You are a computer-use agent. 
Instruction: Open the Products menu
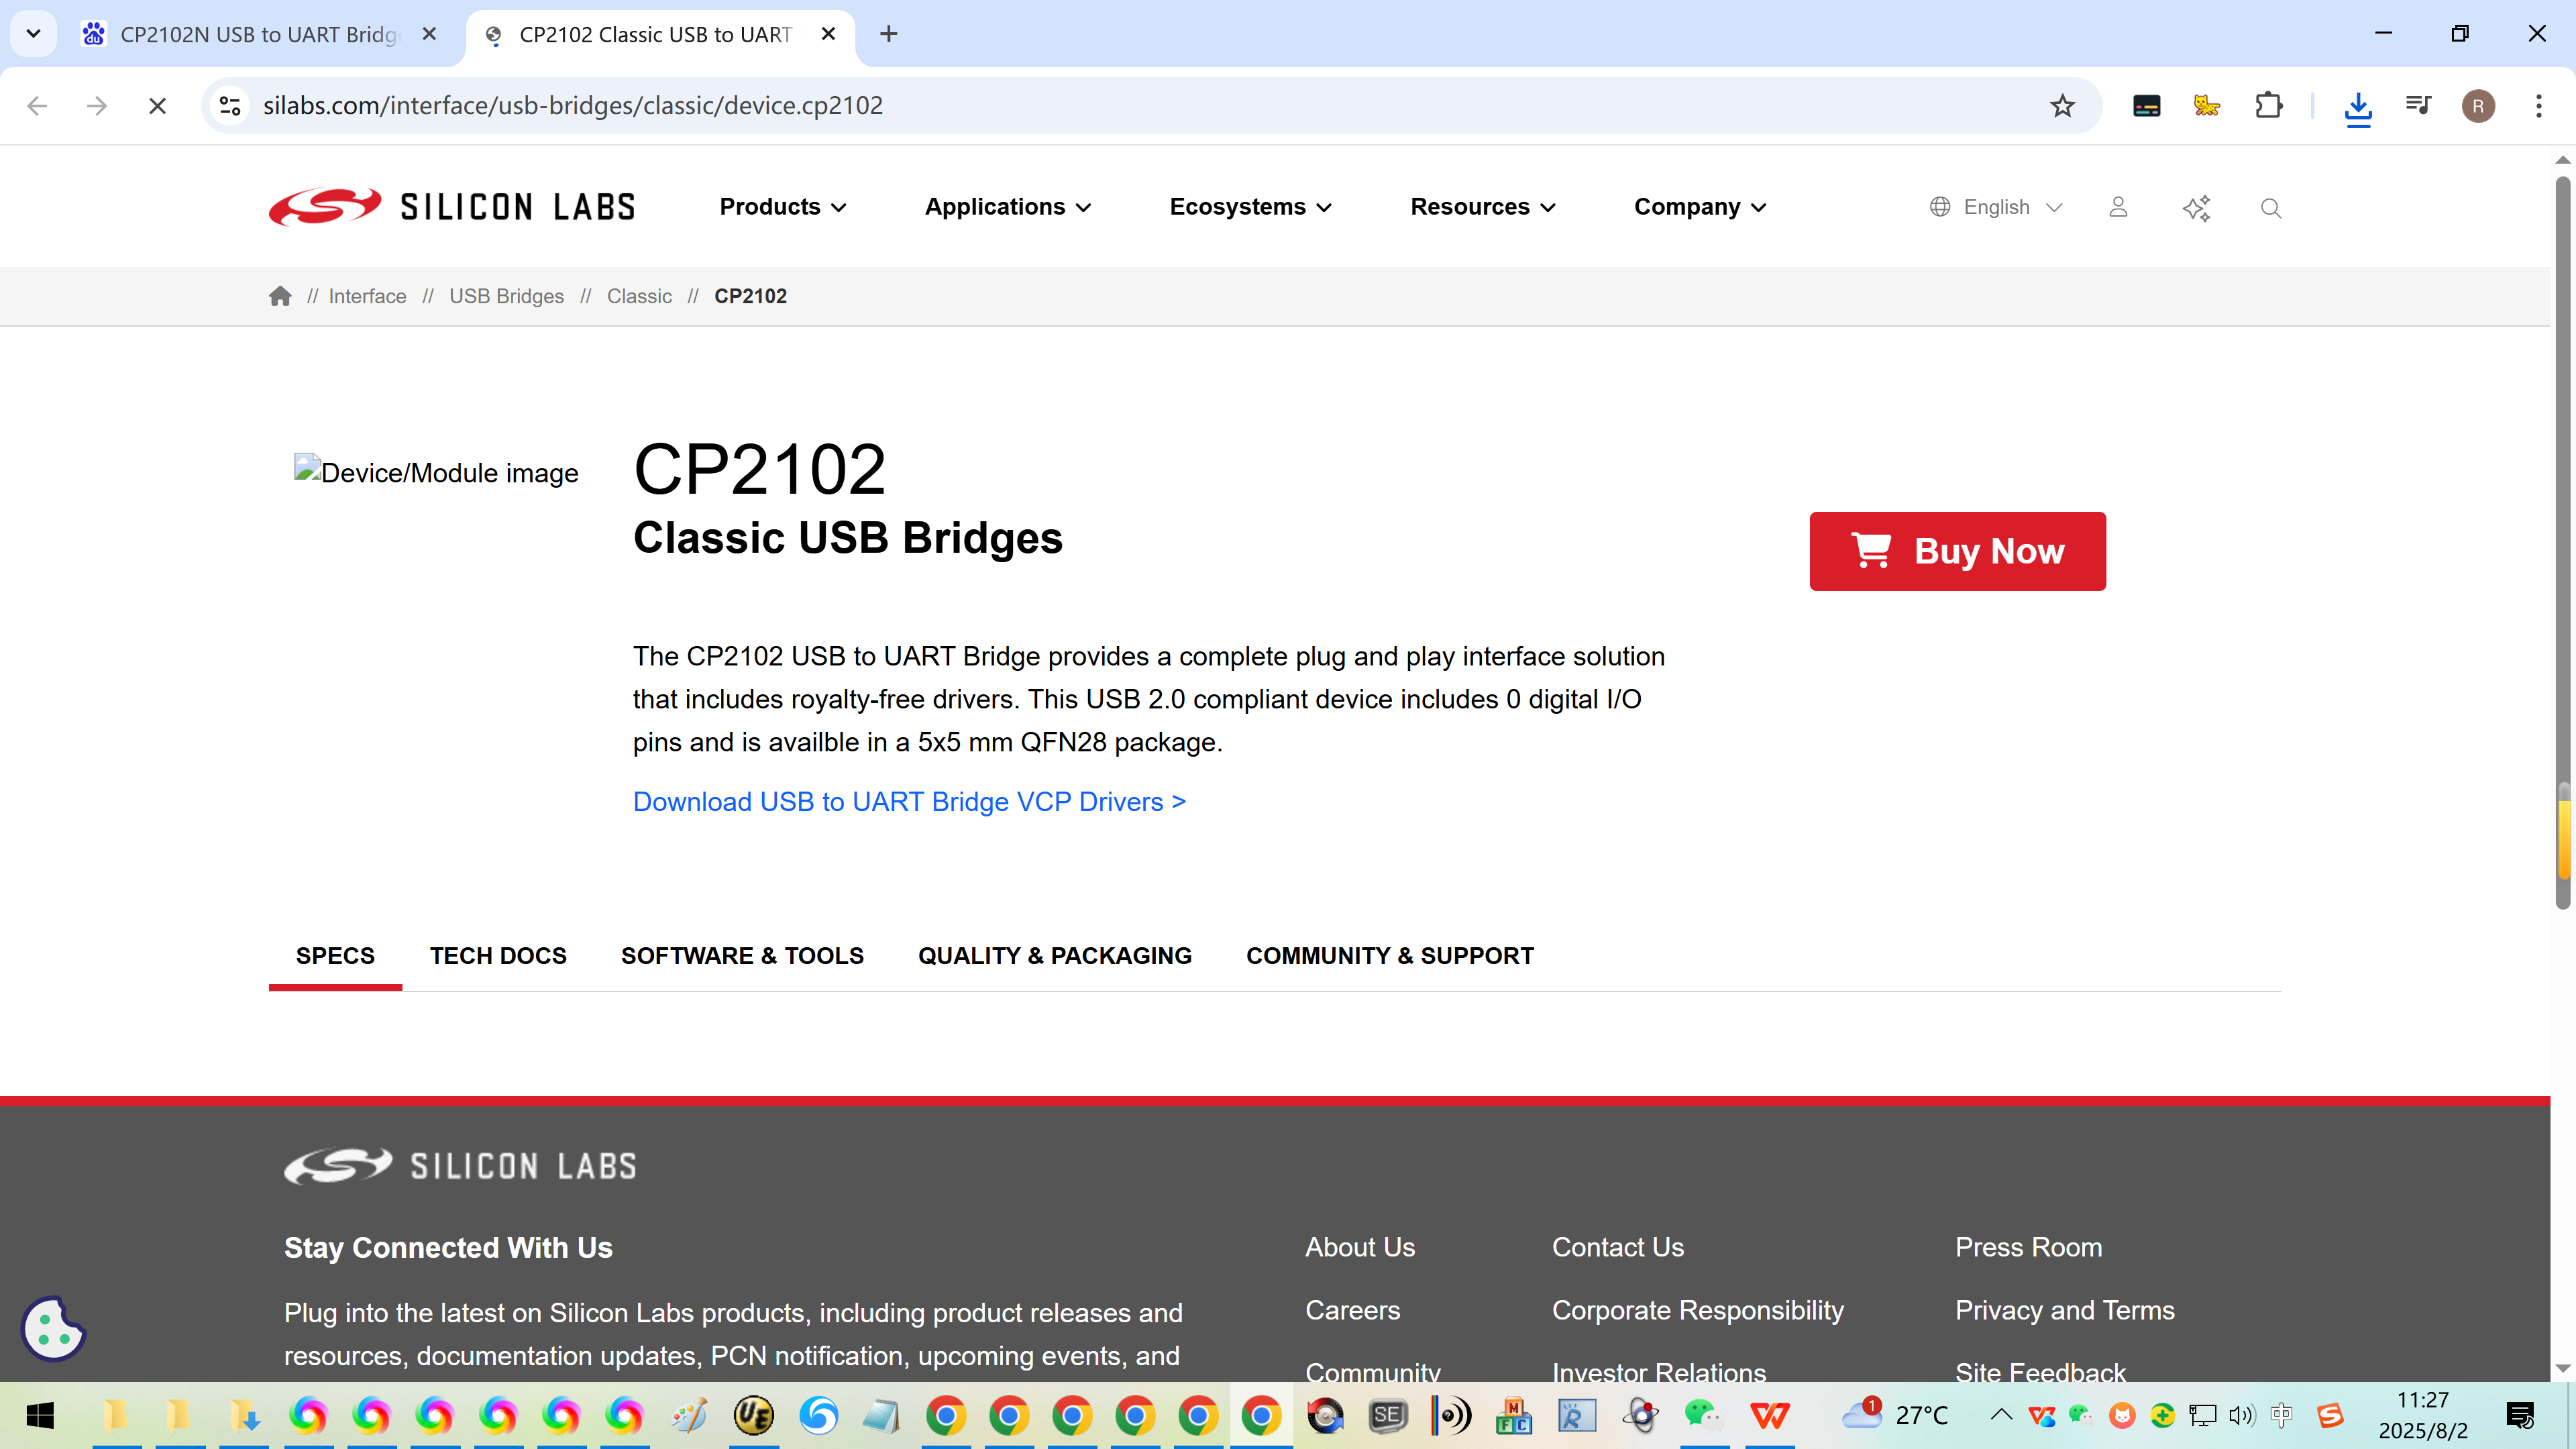[783, 207]
